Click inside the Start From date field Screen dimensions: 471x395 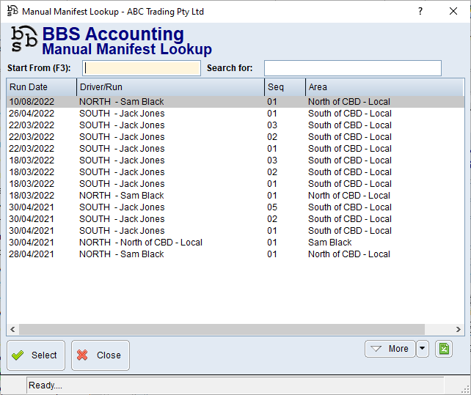coord(142,68)
